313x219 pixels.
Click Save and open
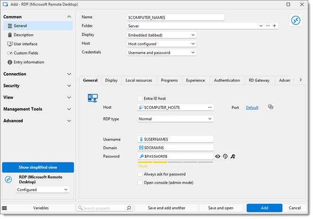[221, 208]
